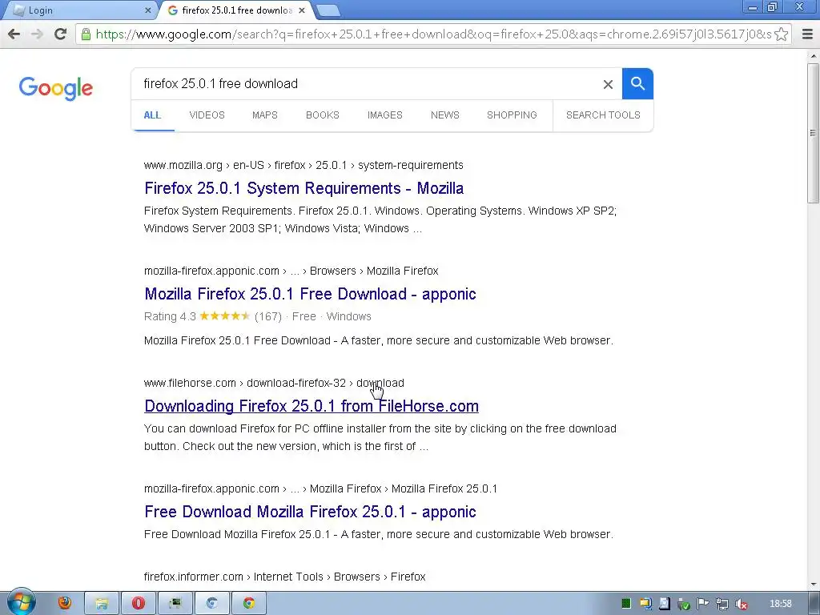Open Free Download Mozilla Firefox 25.0.1 - apponic
The height and width of the screenshot is (615, 820).
pos(310,512)
